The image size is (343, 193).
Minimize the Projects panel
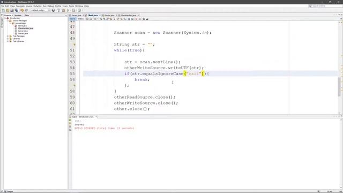tap(66, 16)
